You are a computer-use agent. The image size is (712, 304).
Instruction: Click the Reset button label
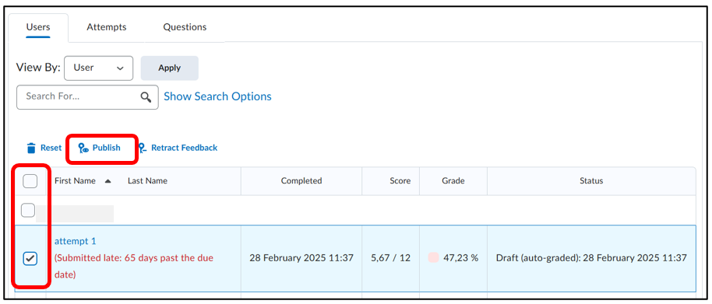coord(51,148)
